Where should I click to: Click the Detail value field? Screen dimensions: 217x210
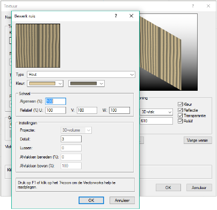(x=71, y=139)
